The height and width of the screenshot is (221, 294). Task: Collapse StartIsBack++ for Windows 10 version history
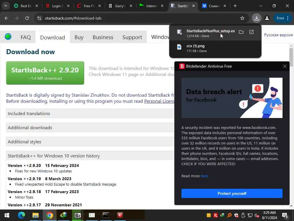click(90, 156)
